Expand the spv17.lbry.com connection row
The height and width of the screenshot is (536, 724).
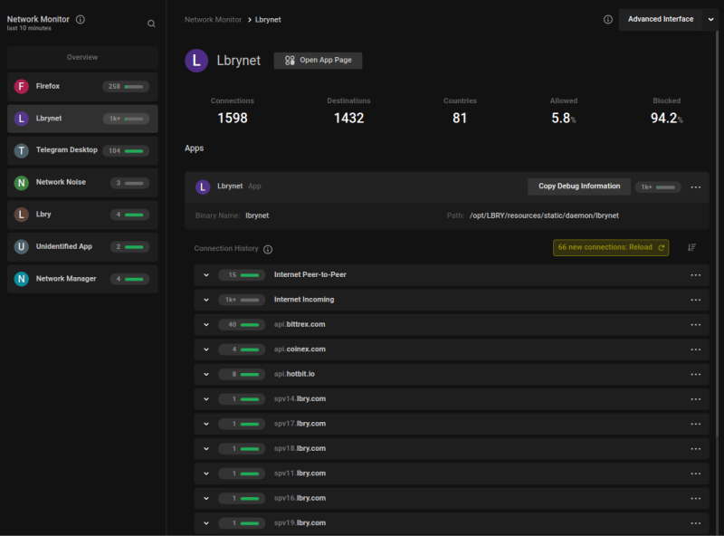206,424
